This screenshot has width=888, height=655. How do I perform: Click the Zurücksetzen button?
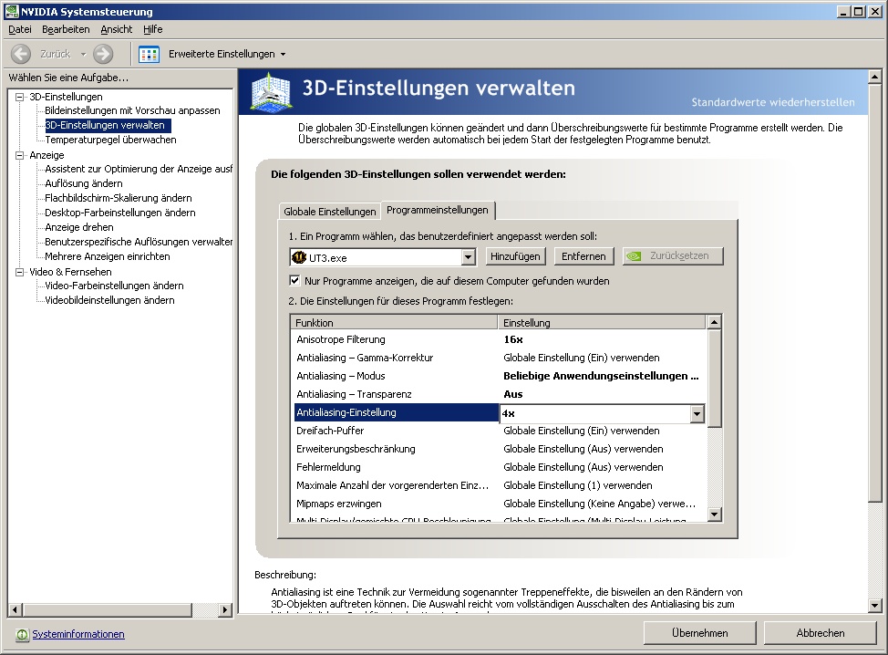pos(673,256)
